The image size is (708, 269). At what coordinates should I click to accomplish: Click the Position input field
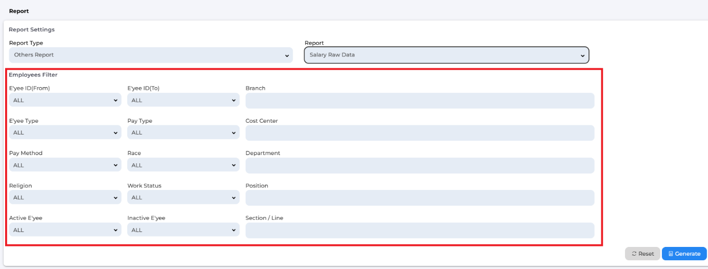point(419,198)
